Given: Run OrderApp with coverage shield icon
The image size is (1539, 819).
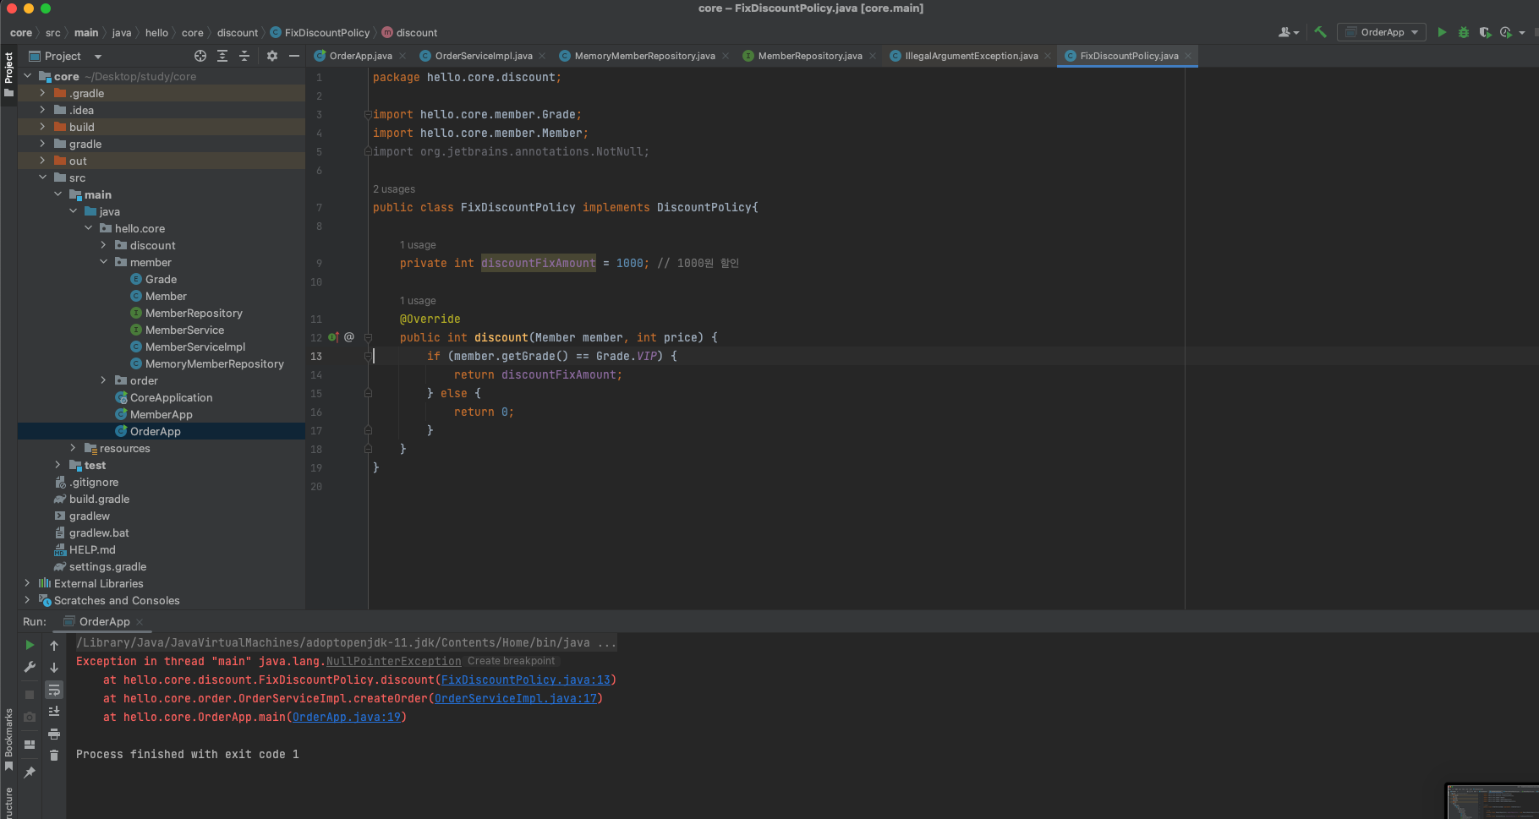Looking at the screenshot, I should pos(1485,32).
